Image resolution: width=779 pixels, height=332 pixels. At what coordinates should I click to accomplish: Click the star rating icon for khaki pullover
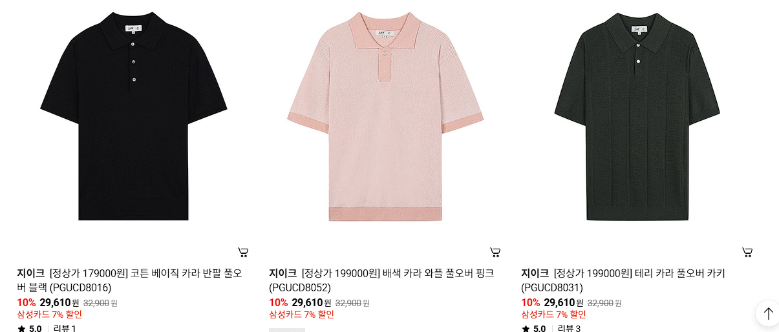[526, 329]
